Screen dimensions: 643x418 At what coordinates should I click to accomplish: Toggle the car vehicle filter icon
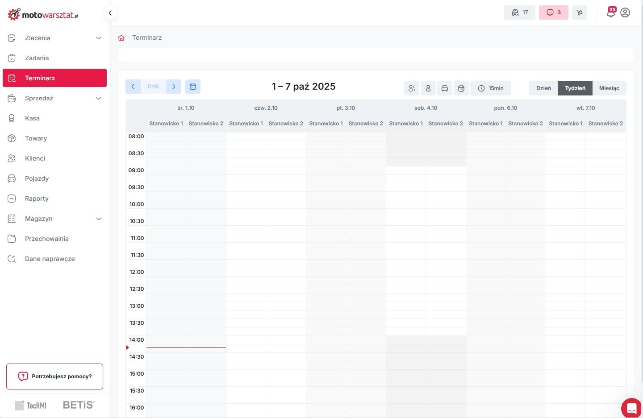pos(445,88)
